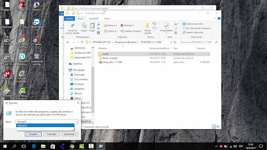Screen dimensions: 267x150
Task: Click Programas Windows in address path
Action: click(x=126, y=42)
